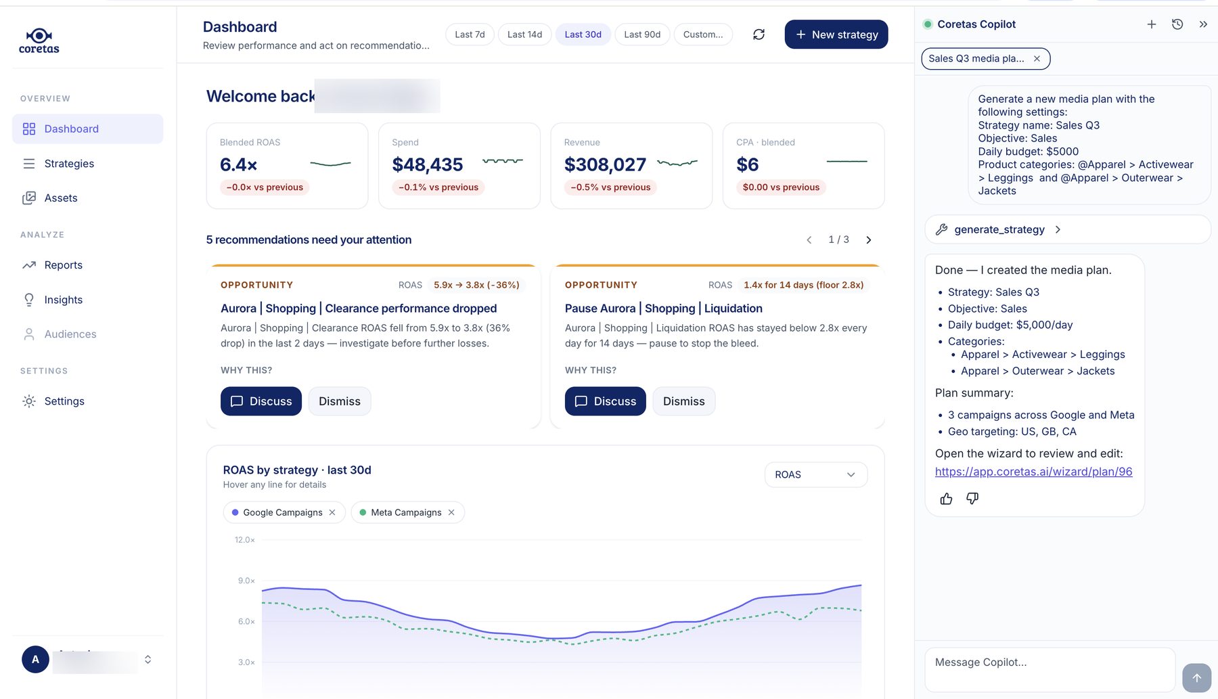Open the Dashboard sidebar item

click(88, 129)
